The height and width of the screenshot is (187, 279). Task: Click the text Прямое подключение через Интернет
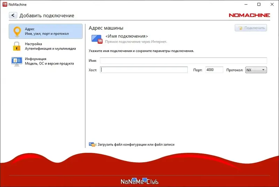pyautogui.click(x=136, y=42)
